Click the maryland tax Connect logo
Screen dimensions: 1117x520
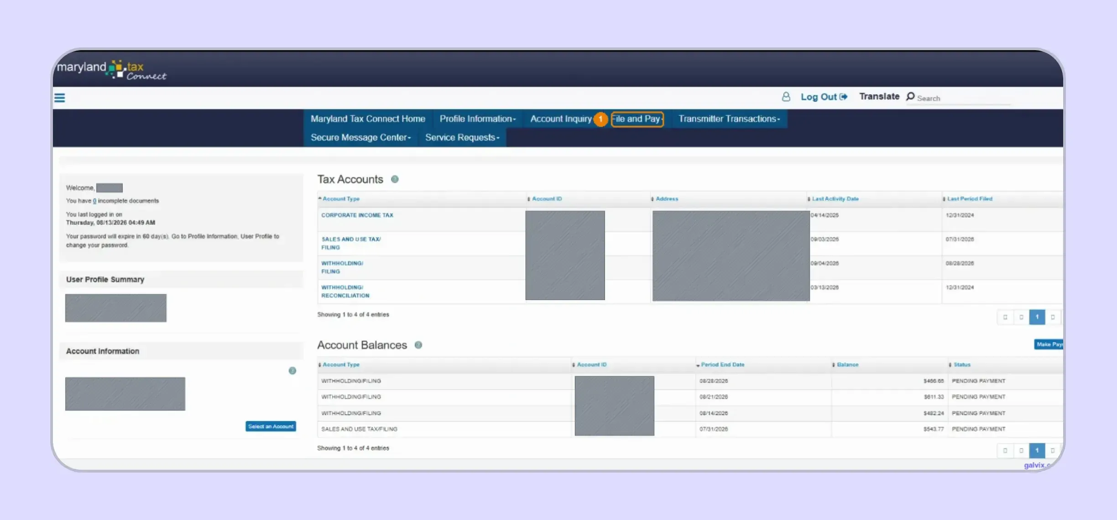111,70
